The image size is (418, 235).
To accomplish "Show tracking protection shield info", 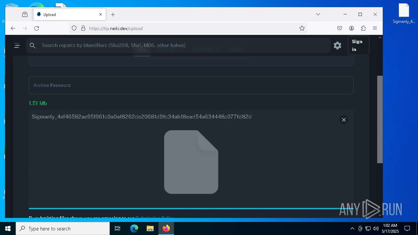I will click(x=74, y=28).
